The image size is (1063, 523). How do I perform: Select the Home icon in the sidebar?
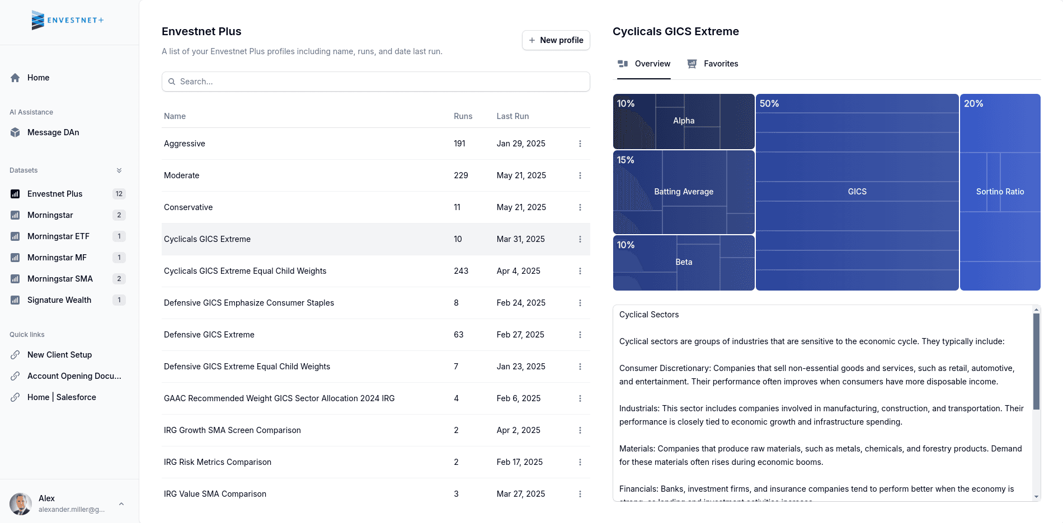(x=15, y=78)
